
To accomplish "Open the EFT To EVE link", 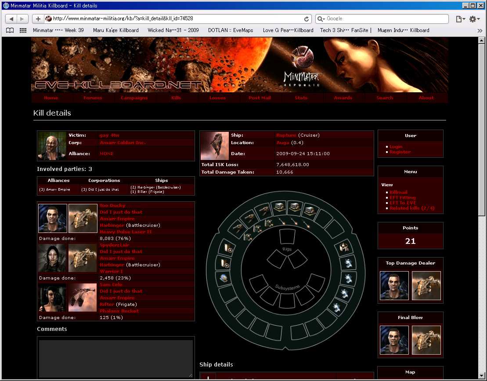I will tap(403, 203).
